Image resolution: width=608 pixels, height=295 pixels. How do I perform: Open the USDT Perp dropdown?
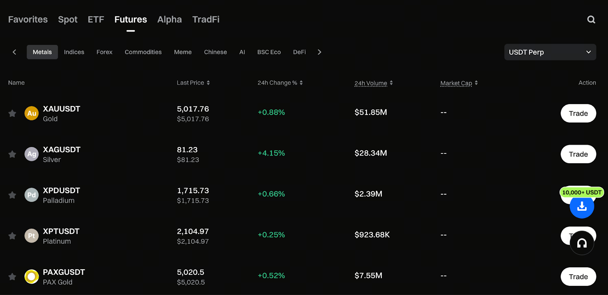550,52
